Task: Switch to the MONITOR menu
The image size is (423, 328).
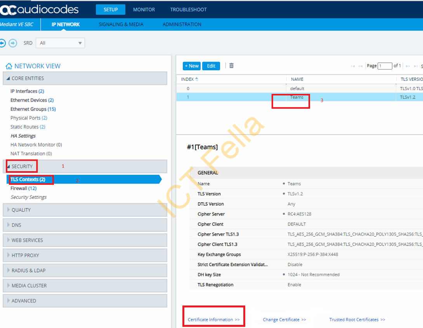Action: pos(144,10)
